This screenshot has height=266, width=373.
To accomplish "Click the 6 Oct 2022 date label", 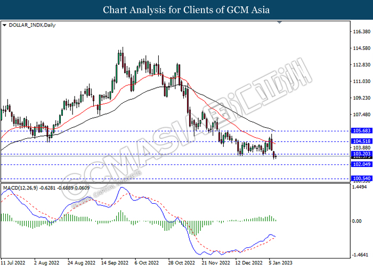I will tap(147, 263).
